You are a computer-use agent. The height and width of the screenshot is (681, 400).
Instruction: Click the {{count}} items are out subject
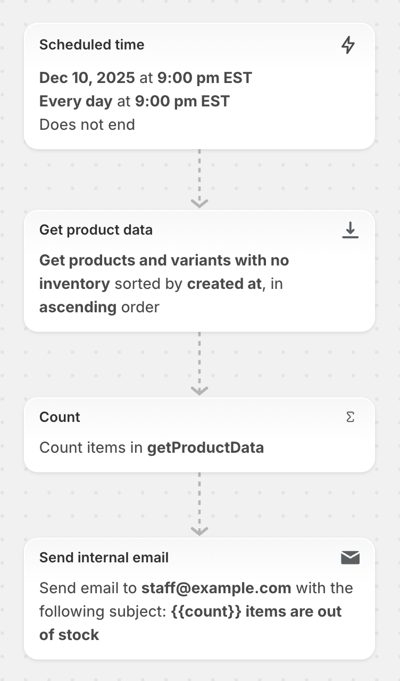(256, 611)
